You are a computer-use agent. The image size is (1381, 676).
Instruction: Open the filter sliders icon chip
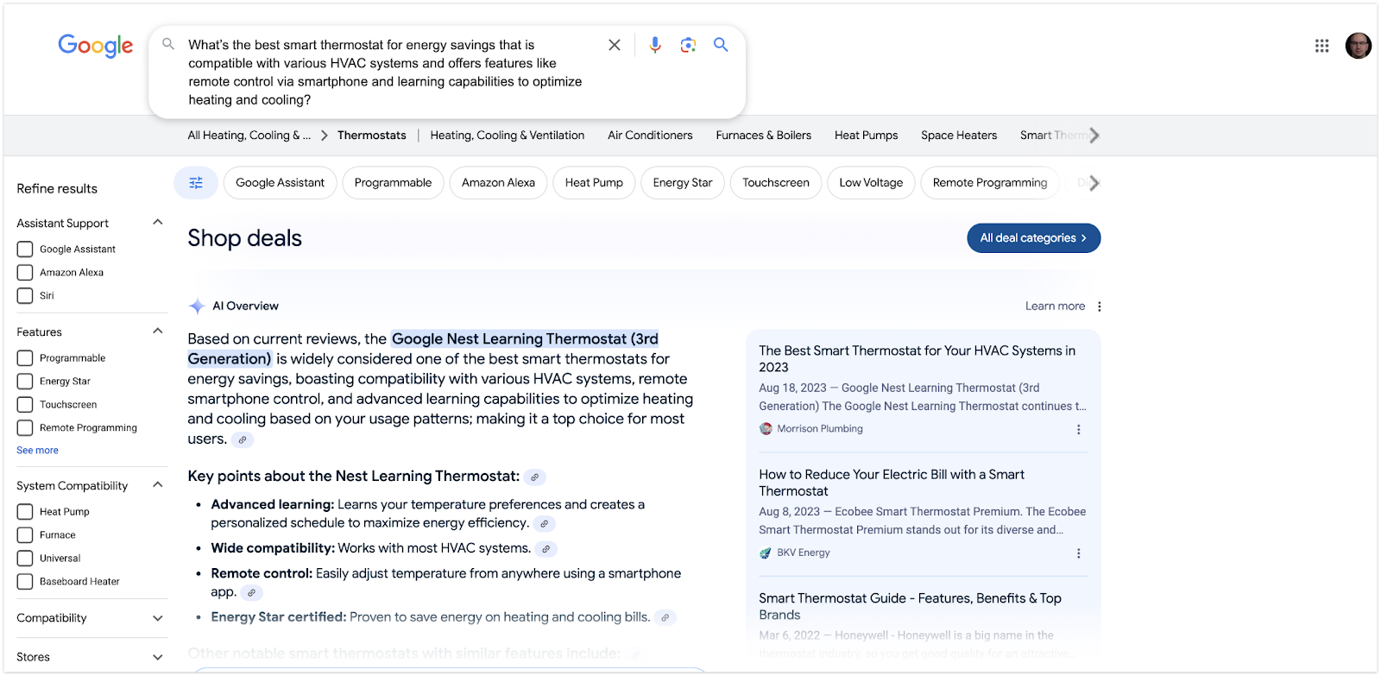pyautogui.click(x=196, y=183)
